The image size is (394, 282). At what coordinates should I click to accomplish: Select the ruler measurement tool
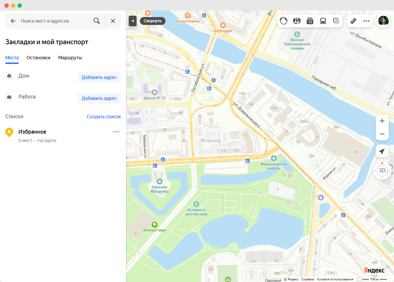(353, 21)
